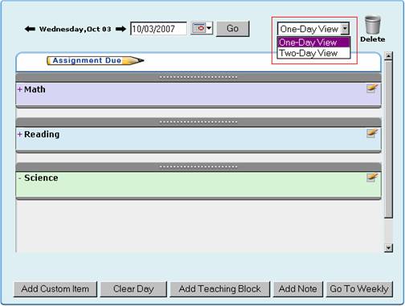Edit the Science block with pencil icon

click(372, 177)
